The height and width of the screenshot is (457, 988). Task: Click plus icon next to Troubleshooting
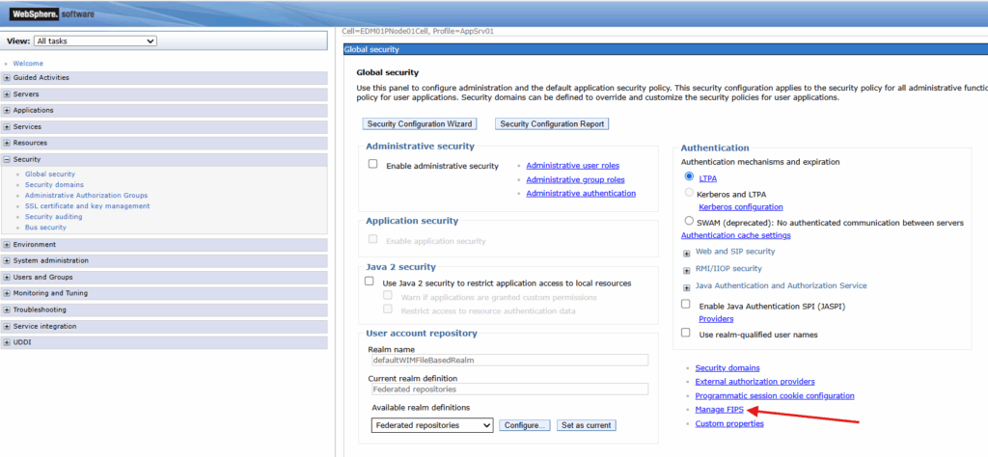pyautogui.click(x=8, y=309)
